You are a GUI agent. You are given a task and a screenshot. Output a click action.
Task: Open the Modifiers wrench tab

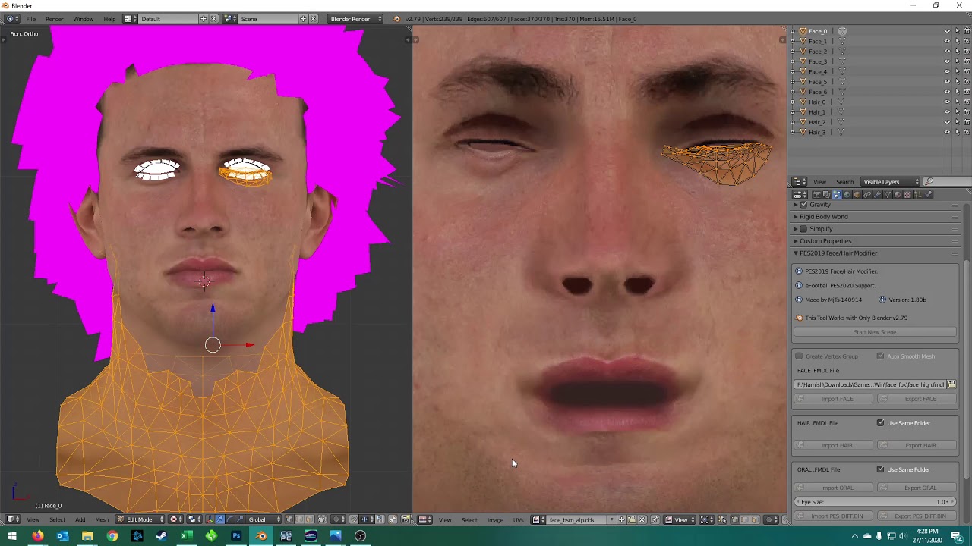point(877,194)
